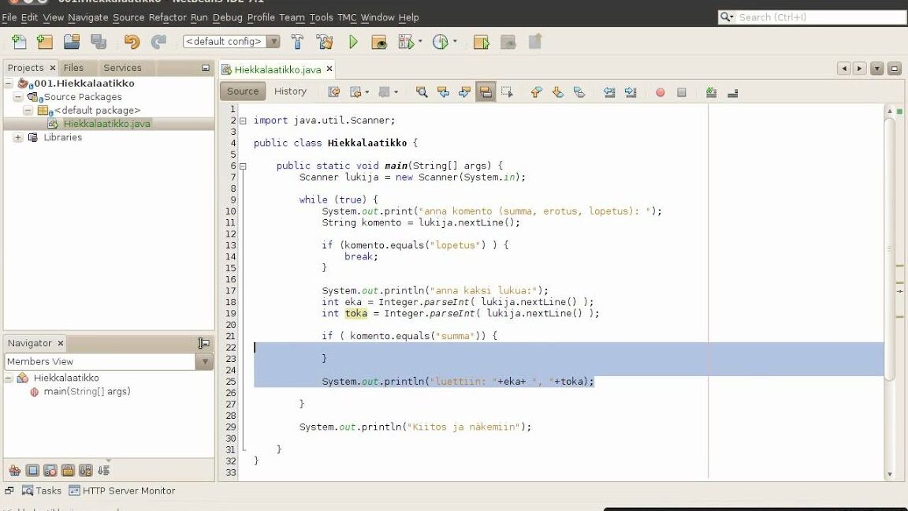Image resolution: width=908 pixels, height=511 pixels.
Task: Switch to Source editor view
Action: [x=243, y=91]
